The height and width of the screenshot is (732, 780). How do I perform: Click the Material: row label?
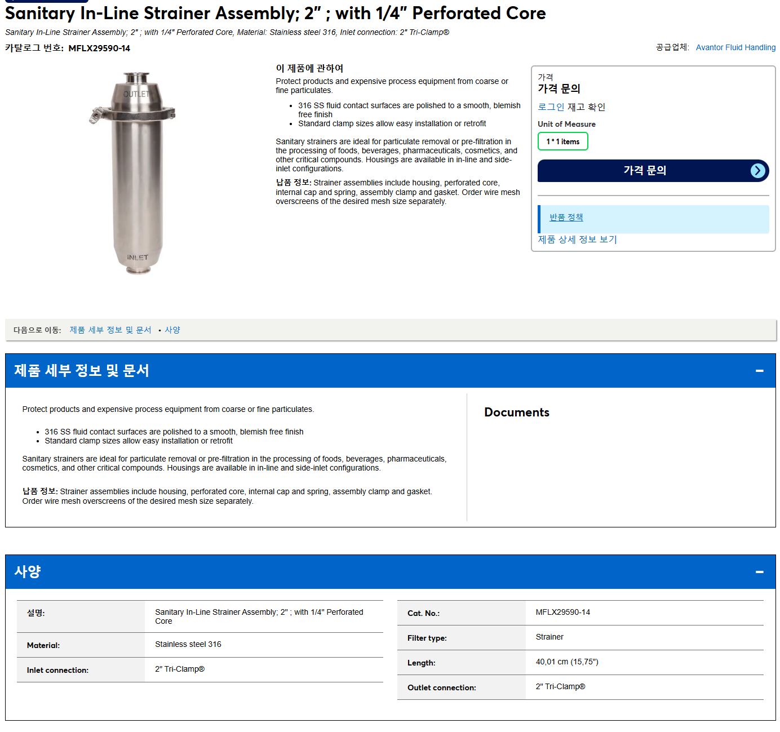pyautogui.click(x=43, y=646)
